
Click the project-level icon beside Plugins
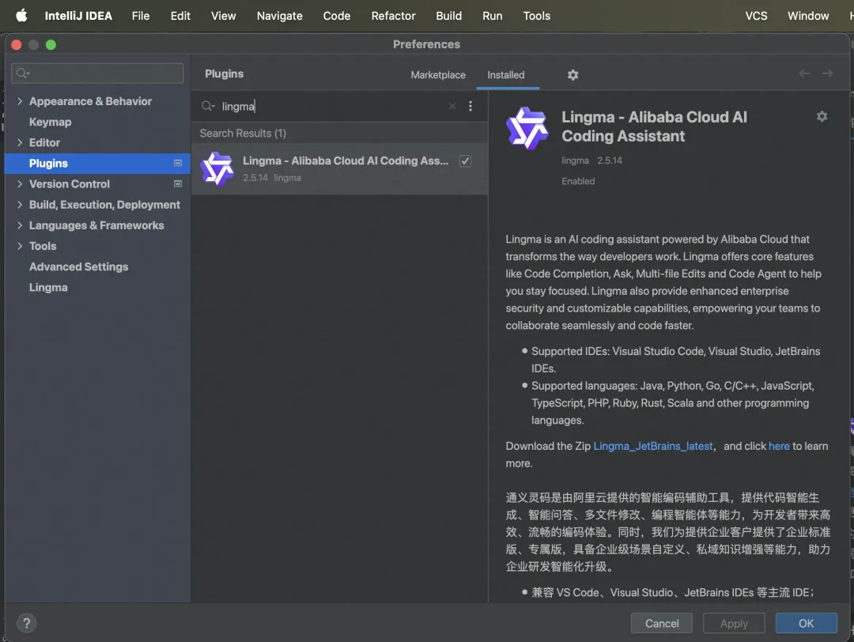tap(178, 163)
